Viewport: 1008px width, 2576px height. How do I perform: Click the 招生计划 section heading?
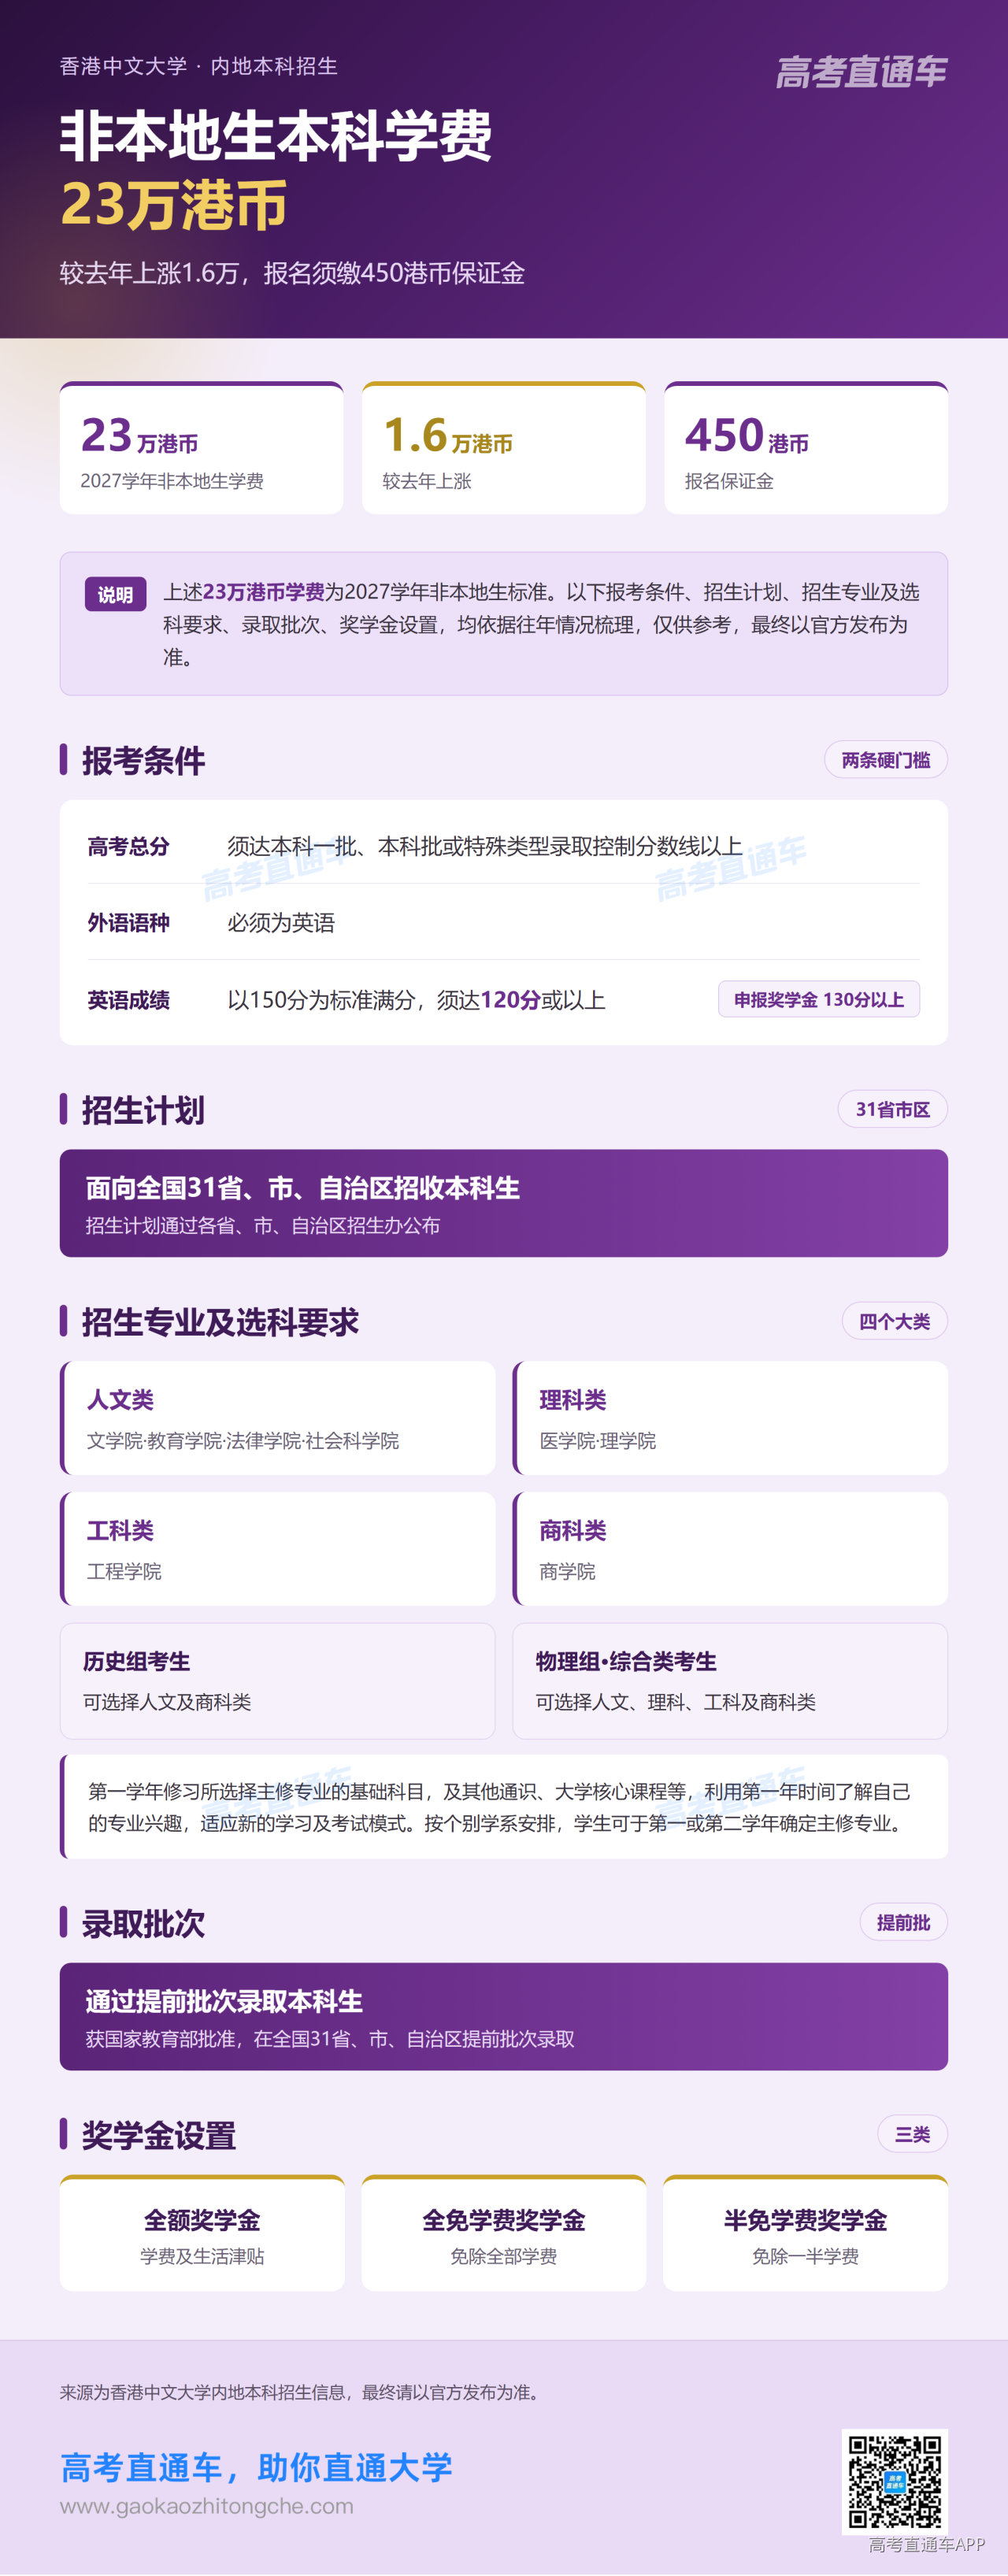143,1110
